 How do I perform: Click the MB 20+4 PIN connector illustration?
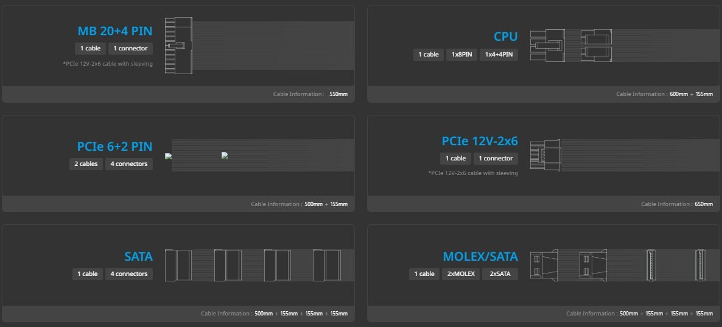(x=179, y=46)
